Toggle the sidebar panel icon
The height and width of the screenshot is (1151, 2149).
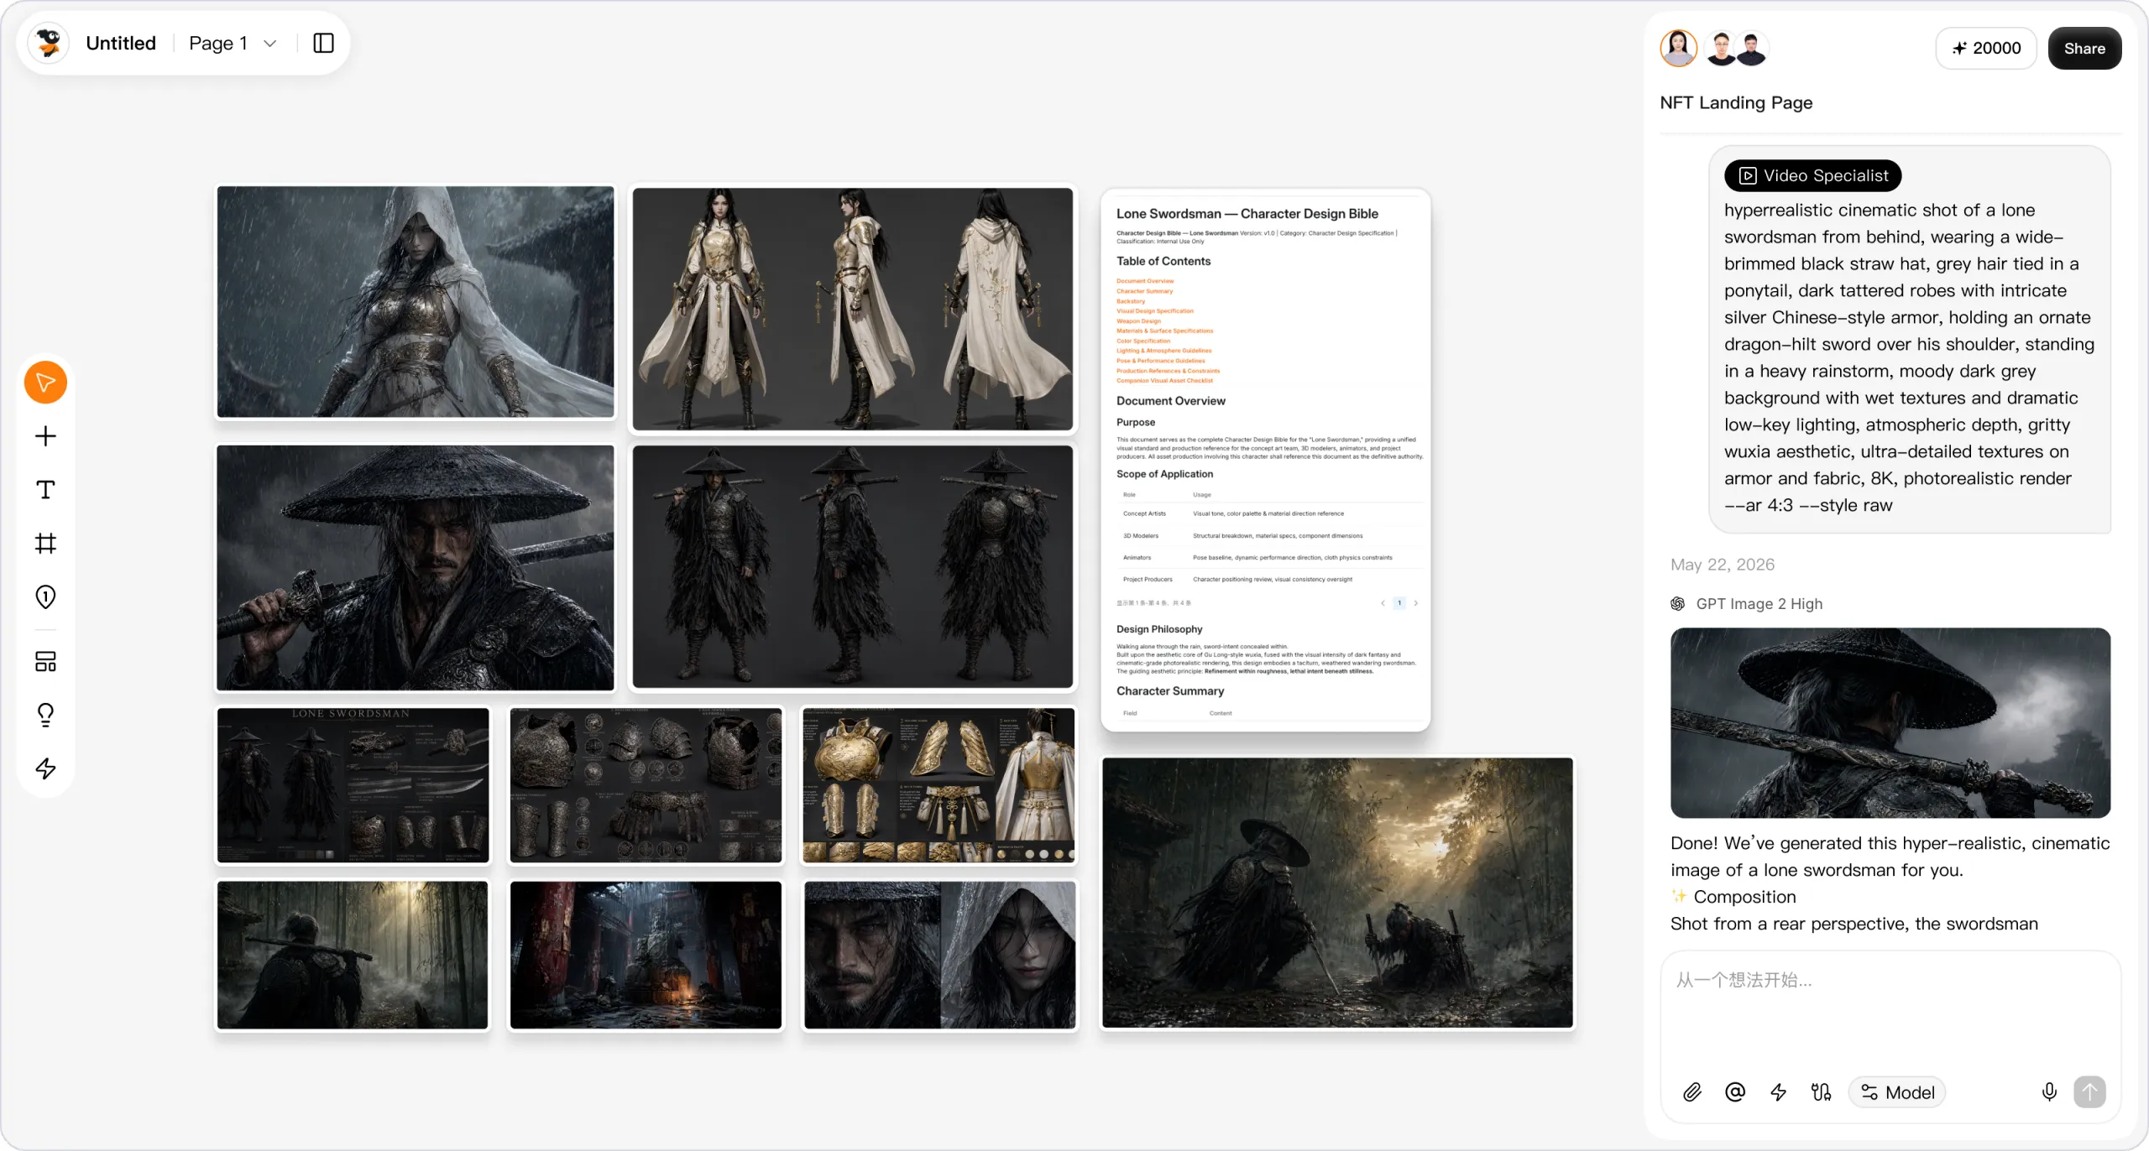pyautogui.click(x=323, y=43)
